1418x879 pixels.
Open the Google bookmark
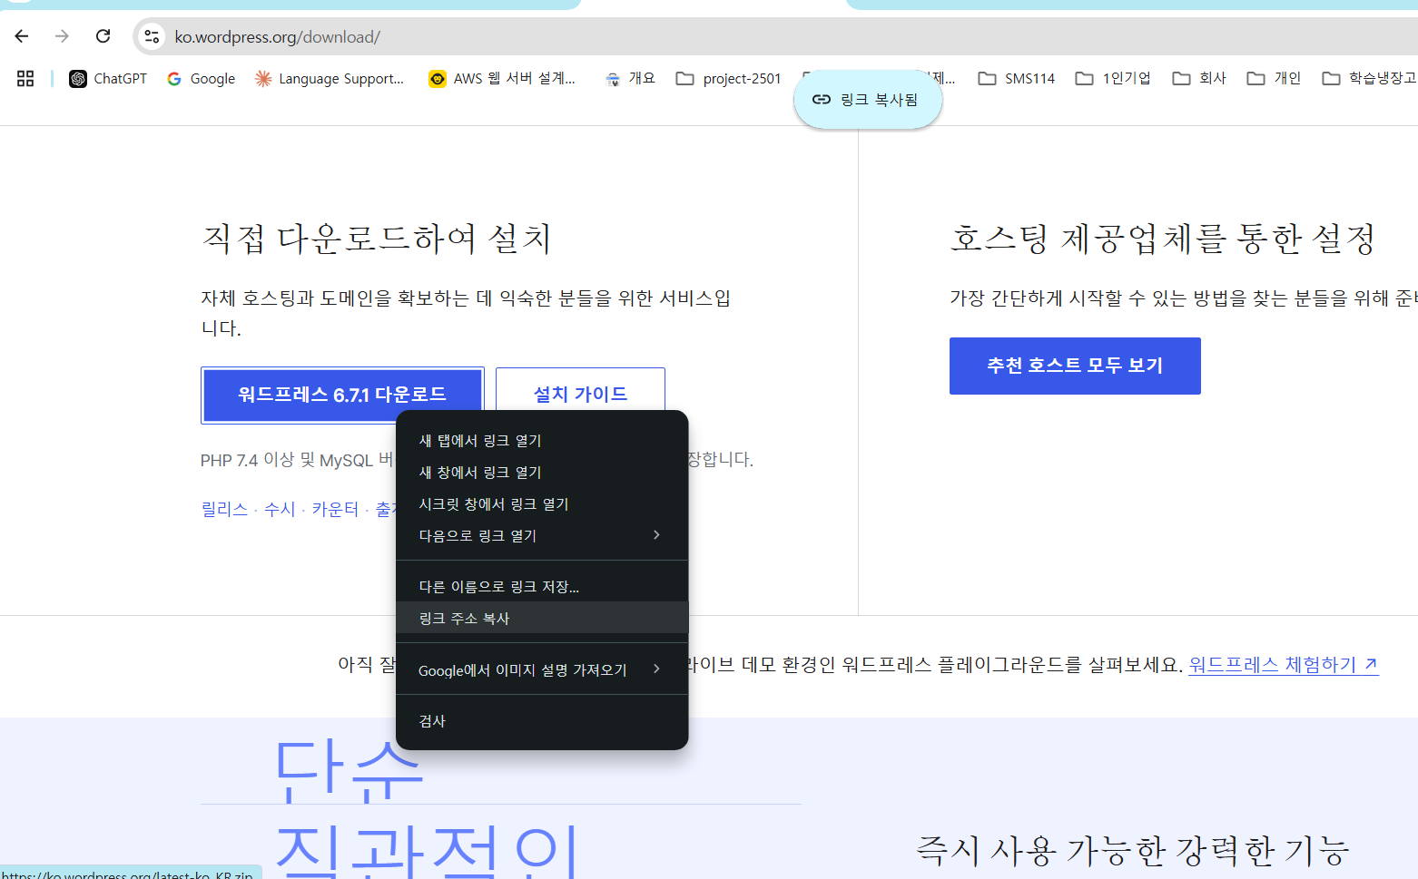(x=201, y=79)
